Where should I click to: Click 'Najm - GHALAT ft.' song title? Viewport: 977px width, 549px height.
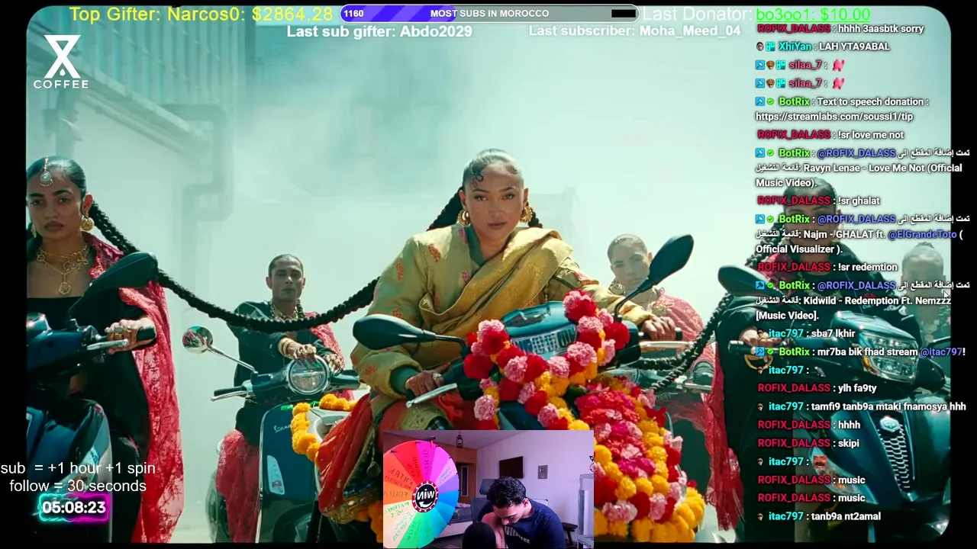pyautogui.click(x=843, y=235)
